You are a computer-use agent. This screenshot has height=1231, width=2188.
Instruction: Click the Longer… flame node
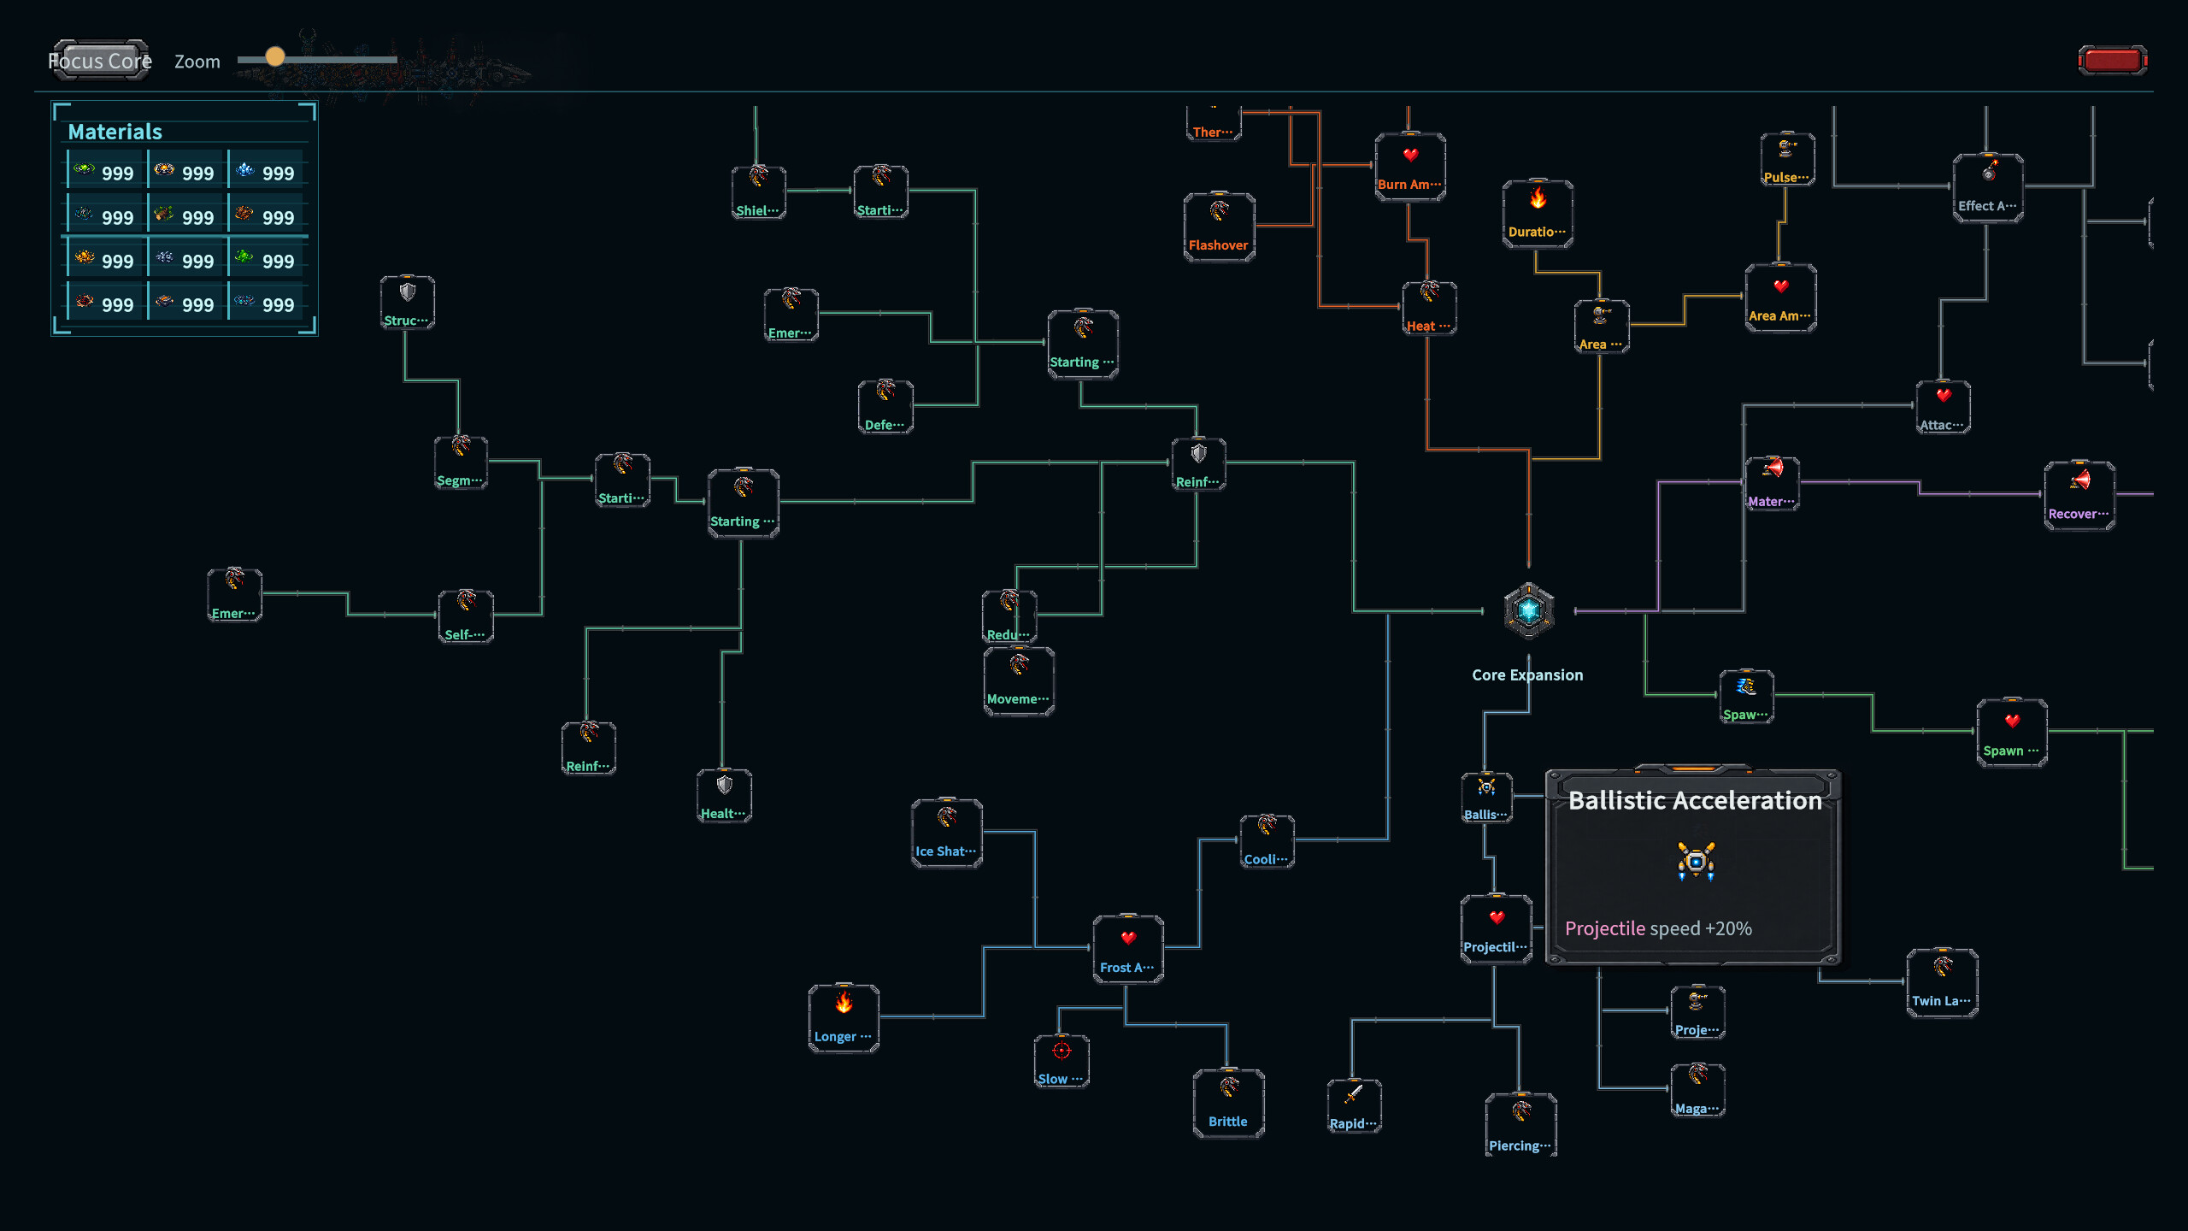[x=844, y=1018]
